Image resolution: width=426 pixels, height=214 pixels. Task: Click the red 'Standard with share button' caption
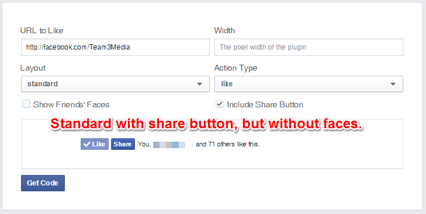click(x=206, y=124)
